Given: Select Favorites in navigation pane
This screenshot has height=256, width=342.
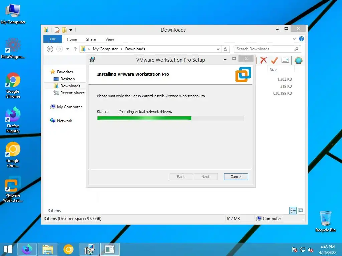Looking at the screenshot, I should (x=65, y=72).
